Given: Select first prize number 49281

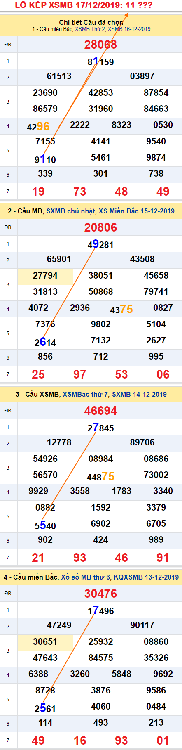Looking at the screenshot, I should pyautogui.click(x=100, y=245).
